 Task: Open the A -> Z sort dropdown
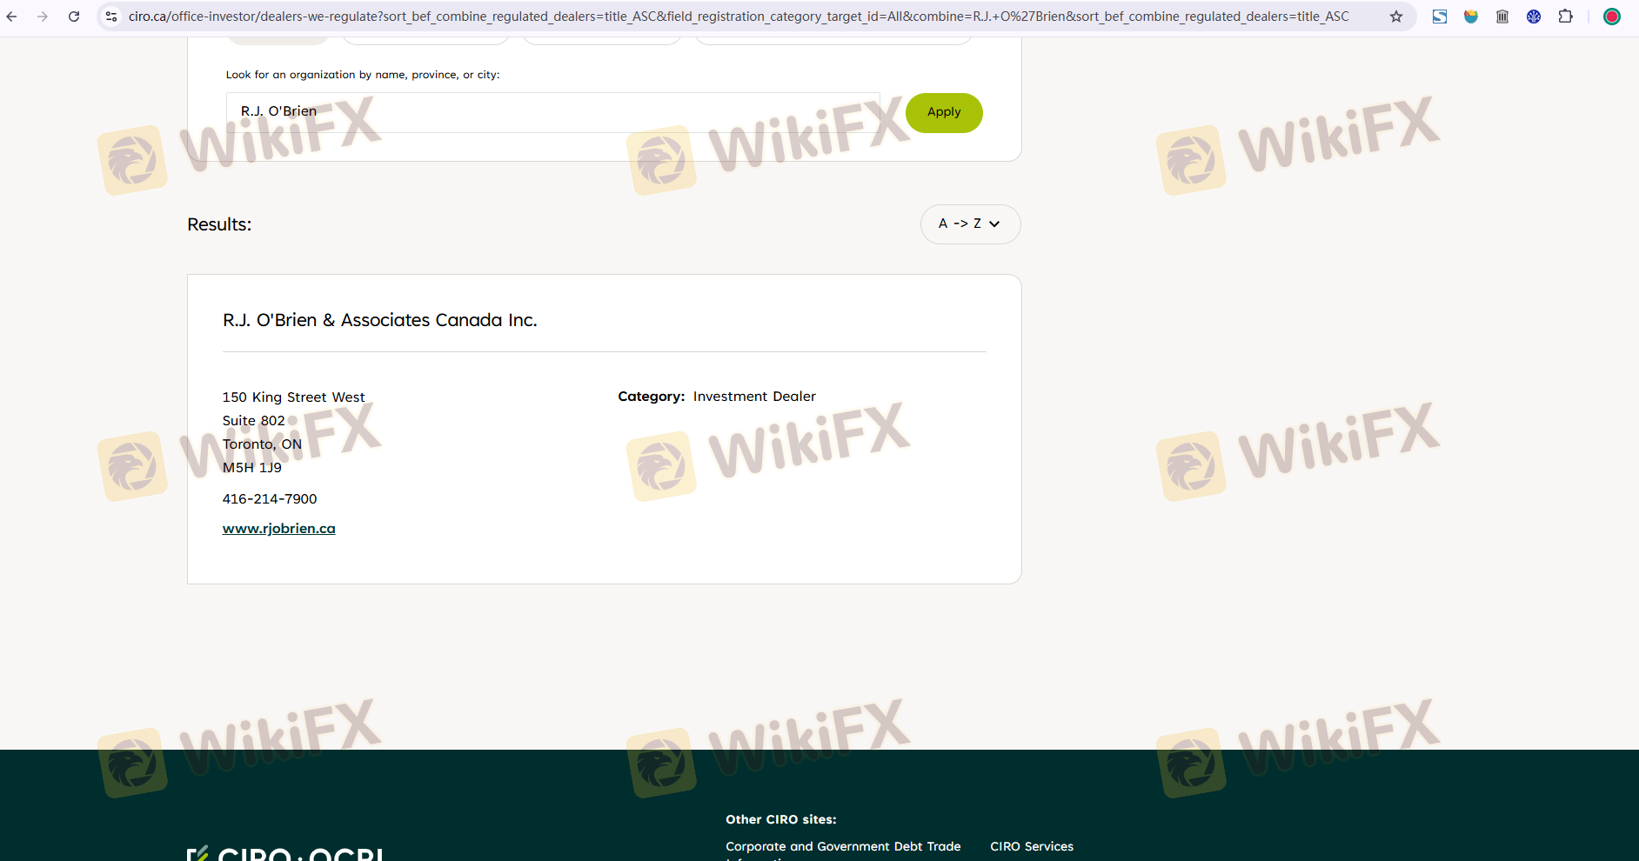tap(970, 224)
